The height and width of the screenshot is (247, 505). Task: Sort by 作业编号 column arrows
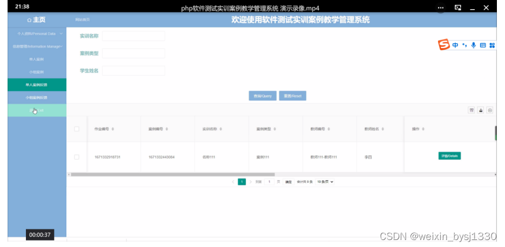click(113, 129)
